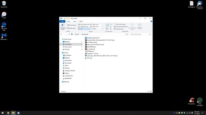
Task: Select the CryptSync msi file
Action: pos(91,54)
